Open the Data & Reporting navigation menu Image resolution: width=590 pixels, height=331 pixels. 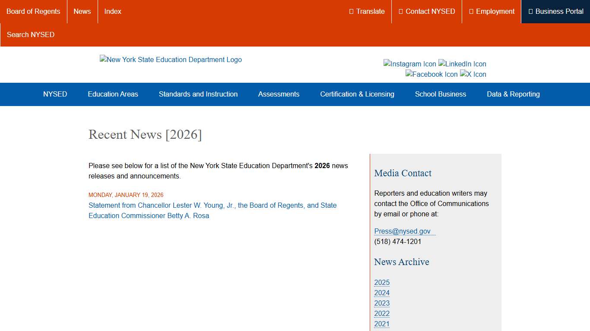pyautogui.click(x=513, y=94)
